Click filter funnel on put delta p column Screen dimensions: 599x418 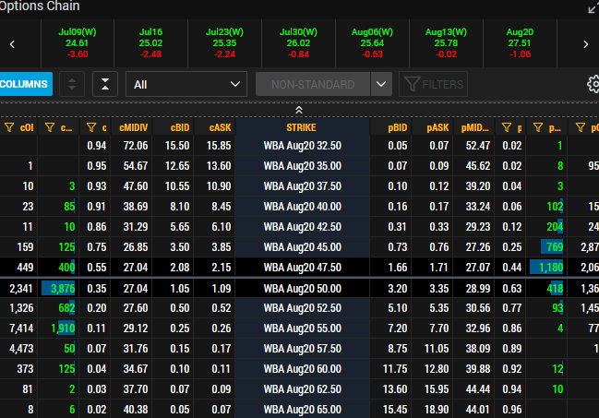point(507,127)
